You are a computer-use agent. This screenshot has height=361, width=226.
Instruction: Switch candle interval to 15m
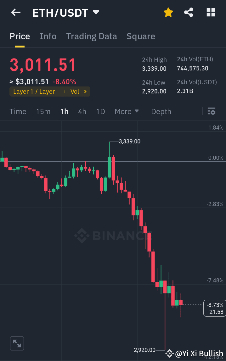coord(43,111)
